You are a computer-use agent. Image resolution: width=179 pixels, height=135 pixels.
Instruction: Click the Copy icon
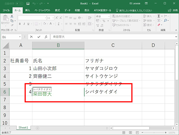click(12, 21)
